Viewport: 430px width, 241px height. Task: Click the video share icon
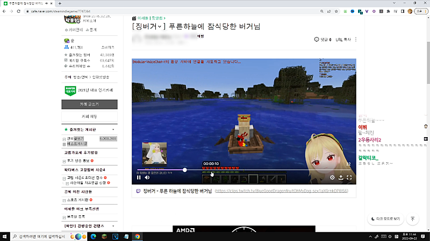341,178
